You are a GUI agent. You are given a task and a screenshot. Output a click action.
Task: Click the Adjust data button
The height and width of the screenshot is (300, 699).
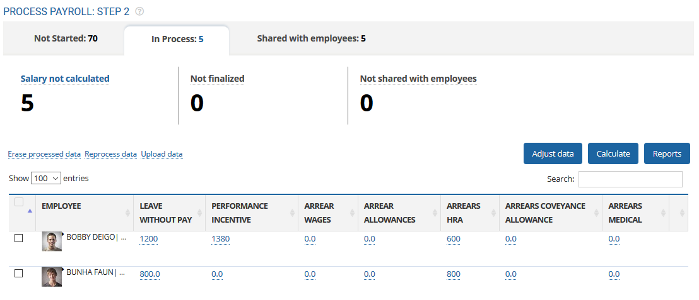pos(553,153)
